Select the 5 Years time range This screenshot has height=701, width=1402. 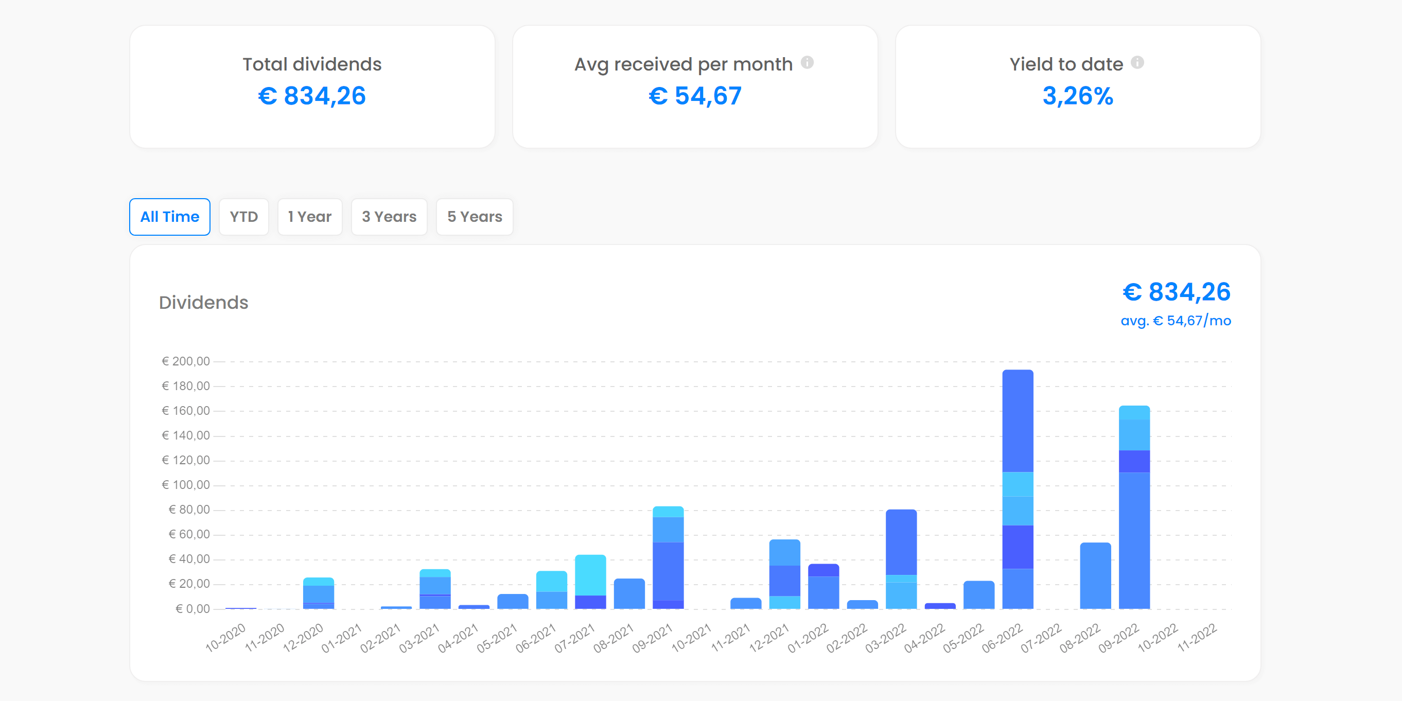(x=474, y=217)
